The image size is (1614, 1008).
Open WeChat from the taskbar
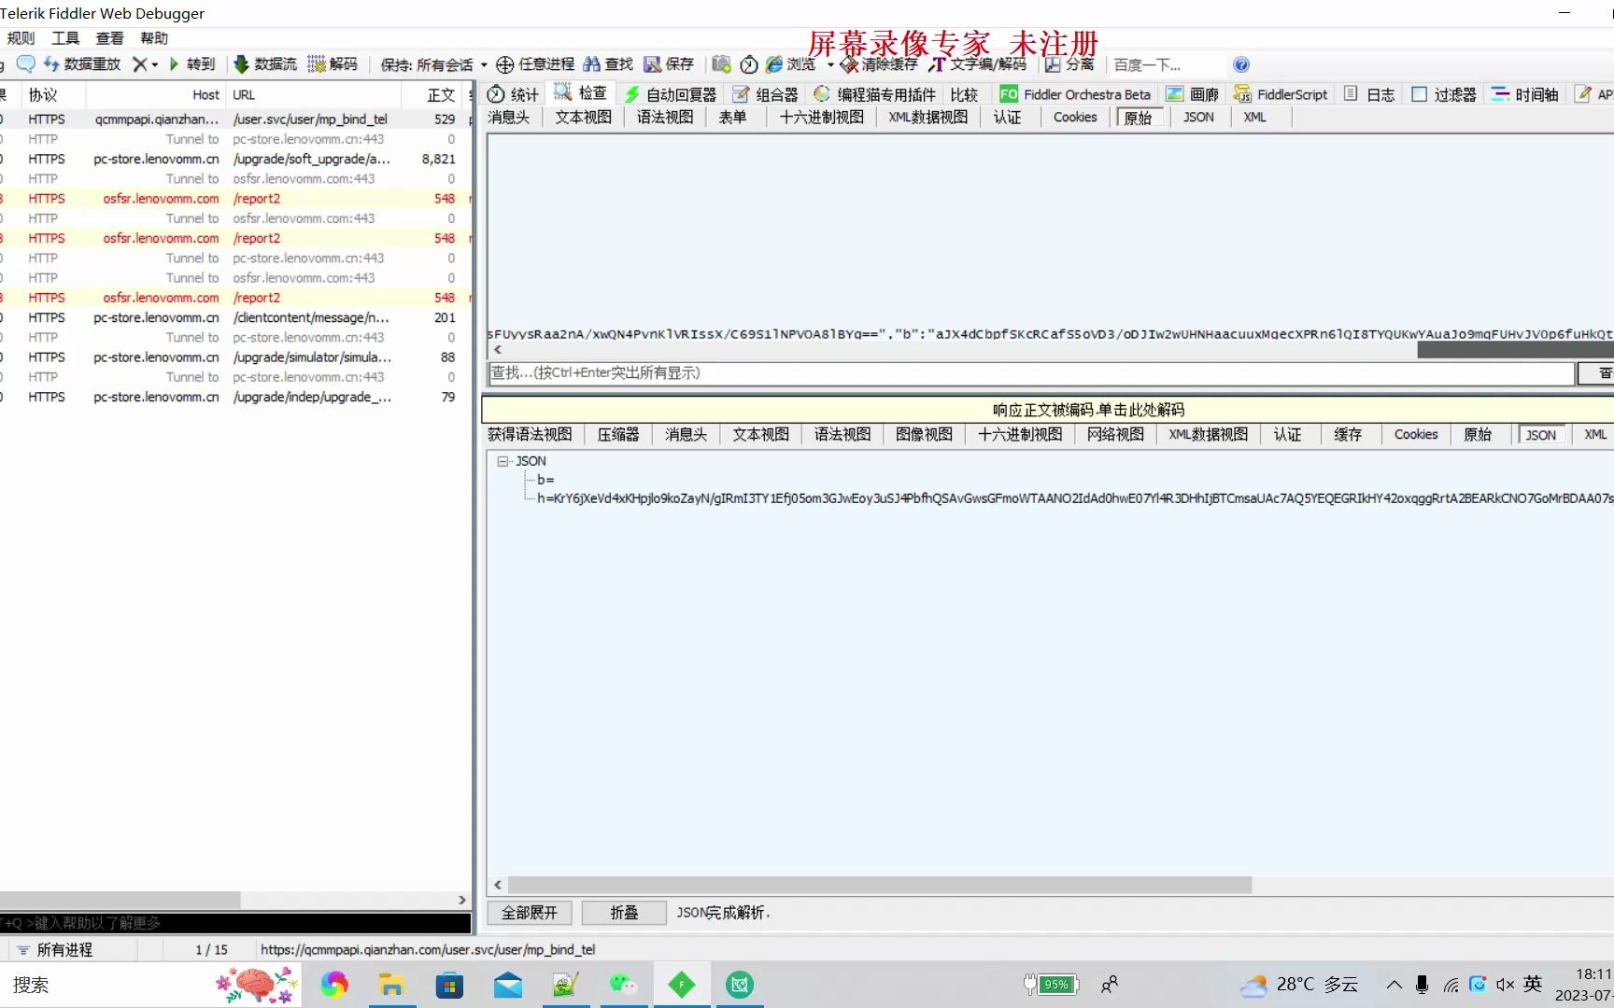click(x=622, y=985)
